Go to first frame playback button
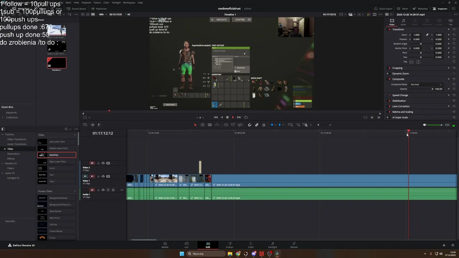Viewport: 459px width, 258px height. coord(216,117)
